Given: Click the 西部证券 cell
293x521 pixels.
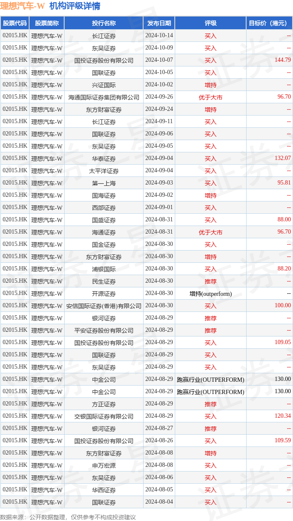Looking at the screenshot, I should pos(104,207).
